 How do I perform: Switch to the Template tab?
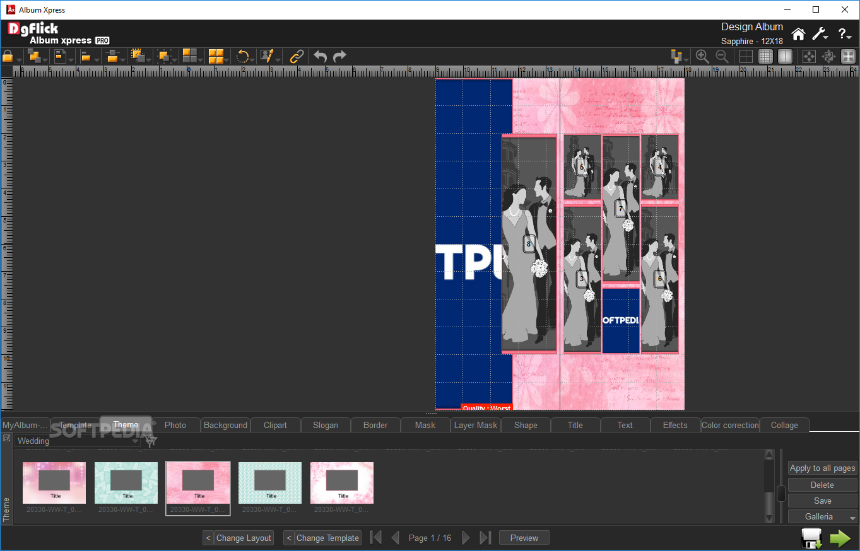[x=75, y=425]
